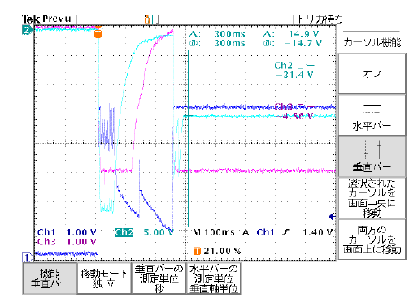The height and width of the screenshot is (302, 418).
Task: Click the highlighted Ch2 scale label
Action: (x=124, y=232)
